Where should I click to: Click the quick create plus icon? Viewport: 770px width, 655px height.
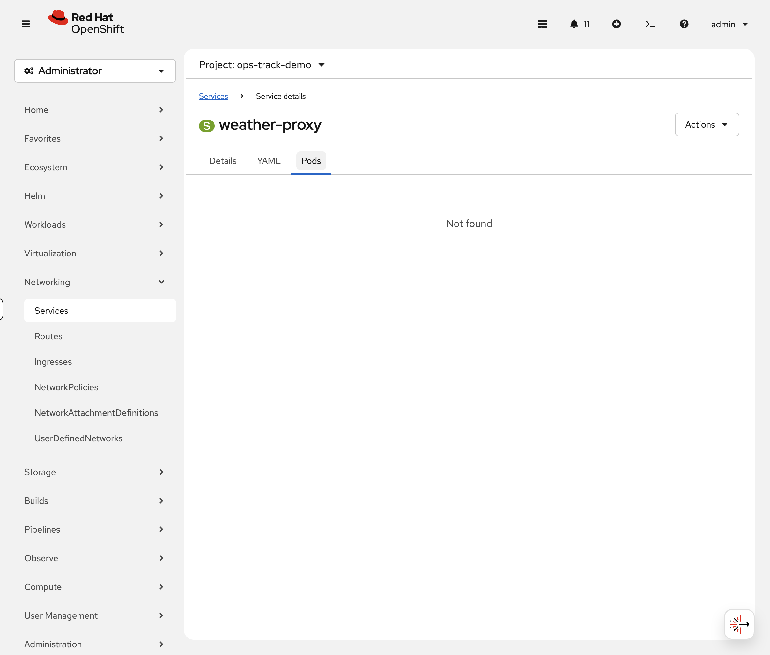click(616, 24)
